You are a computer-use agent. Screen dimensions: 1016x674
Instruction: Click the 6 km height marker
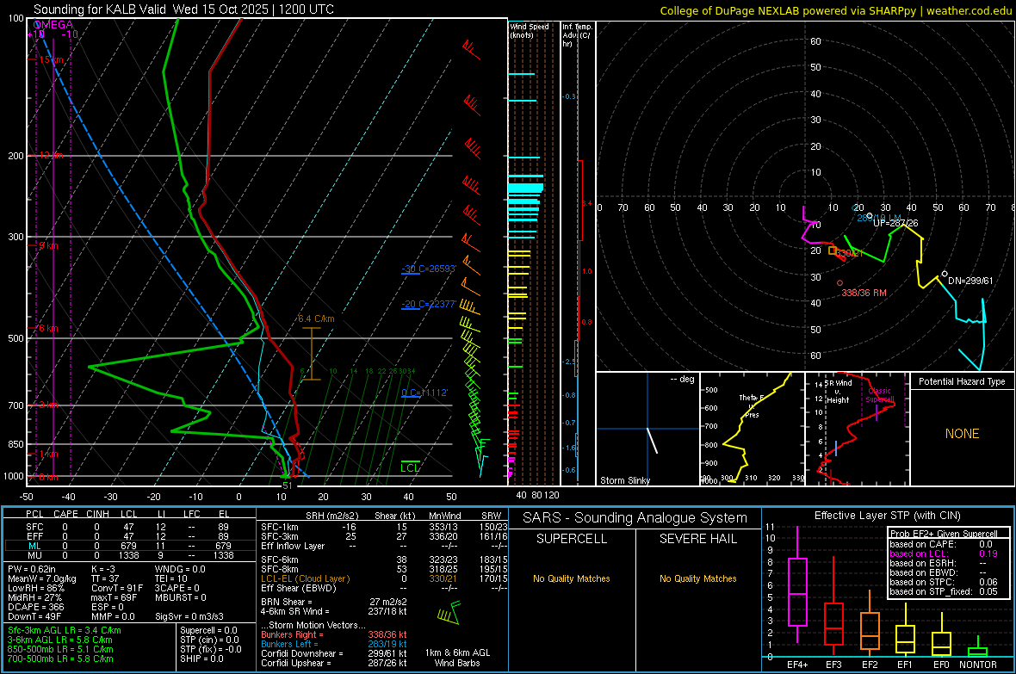pos(48,328)
